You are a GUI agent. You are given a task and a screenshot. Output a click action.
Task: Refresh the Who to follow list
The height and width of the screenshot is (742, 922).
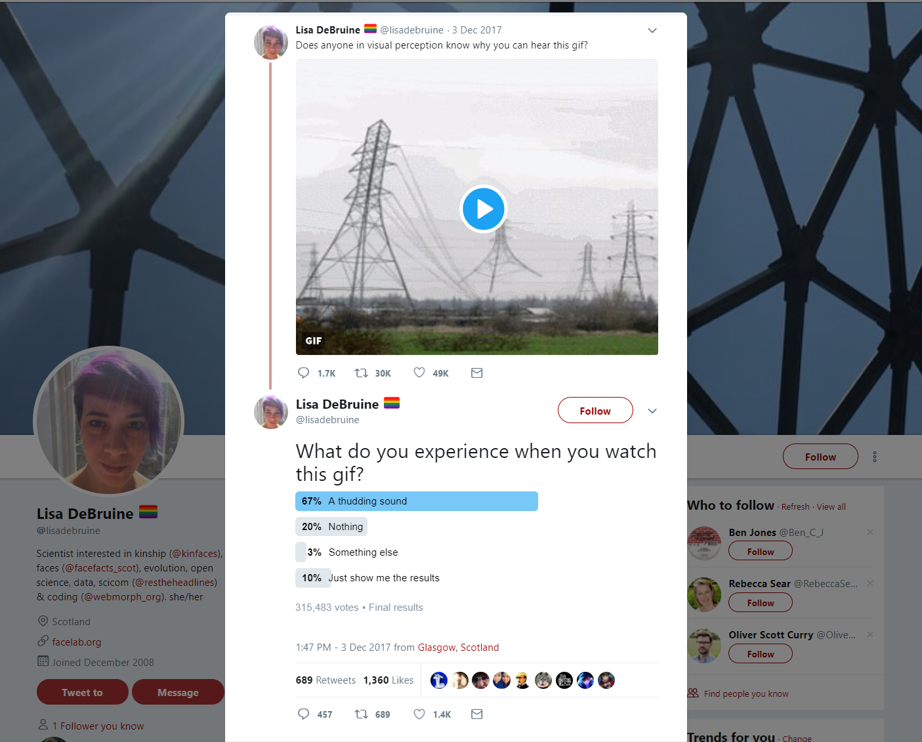[x=795, y=507]
